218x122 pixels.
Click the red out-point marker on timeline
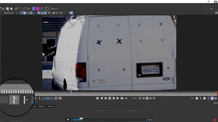coord(217,94)
